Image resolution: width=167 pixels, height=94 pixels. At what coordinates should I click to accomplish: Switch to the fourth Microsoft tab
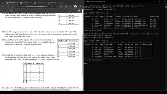[53, 3]
